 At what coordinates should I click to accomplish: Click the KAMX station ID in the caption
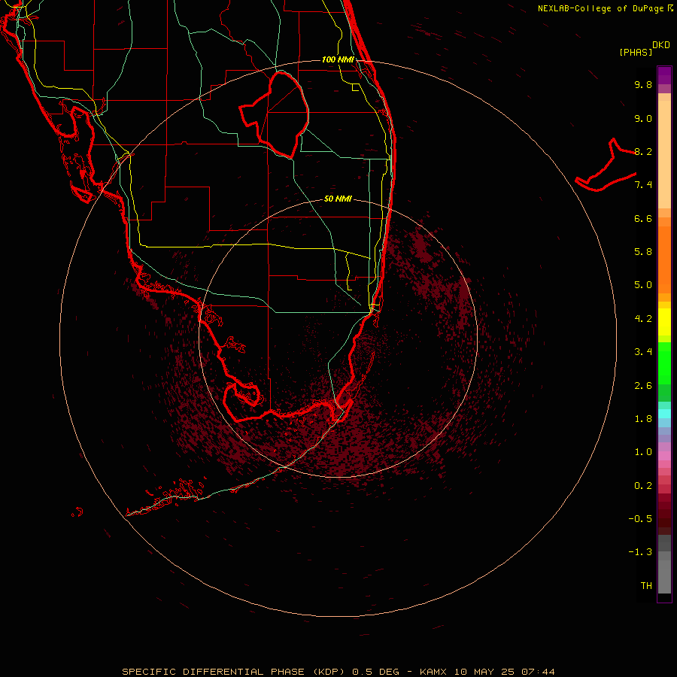click(x=434, y=672)
